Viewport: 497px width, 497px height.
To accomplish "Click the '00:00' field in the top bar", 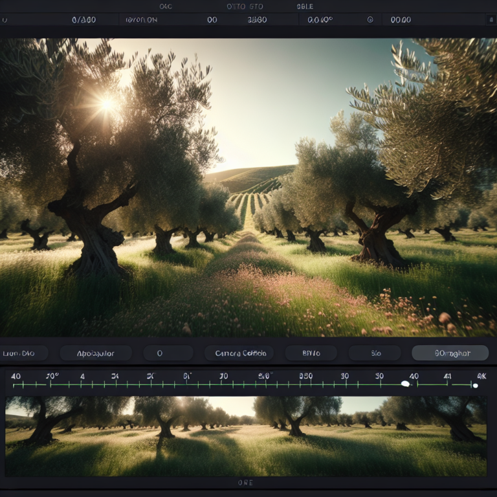I will pyautogui.click(x=401, y=19).
